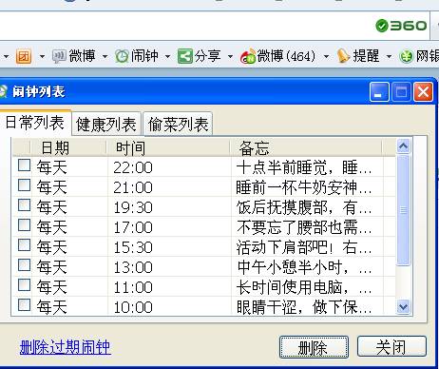Close the 闹钟列表 window with the red X
439x369 pixels.
pos(423,92)
